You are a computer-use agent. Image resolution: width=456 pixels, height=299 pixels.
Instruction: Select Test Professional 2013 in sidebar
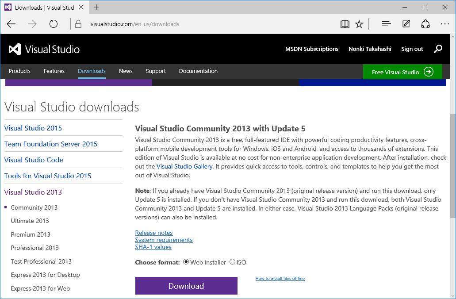[x=41, y=261]
